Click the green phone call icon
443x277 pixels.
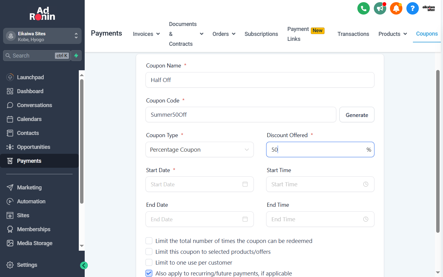click(x=364, y=8)
